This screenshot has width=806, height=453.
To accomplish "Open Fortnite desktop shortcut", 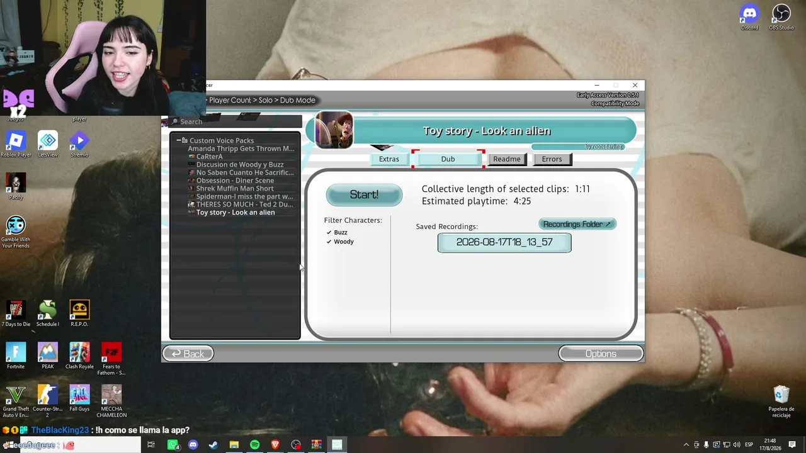I will (x=16, y=355).
